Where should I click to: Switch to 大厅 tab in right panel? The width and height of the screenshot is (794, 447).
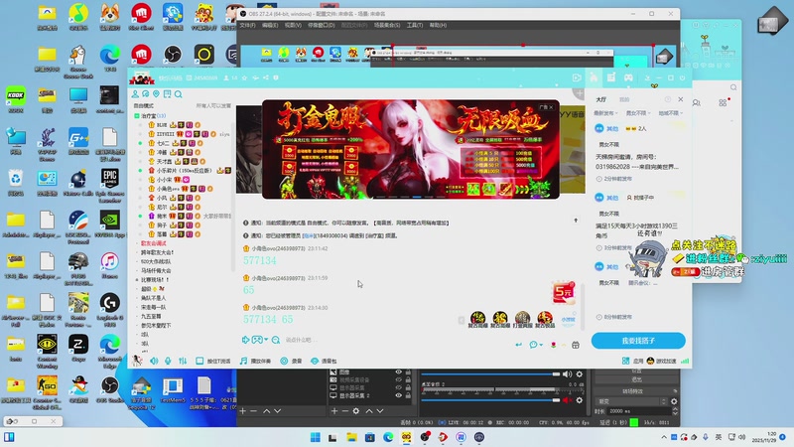(601, 99)
